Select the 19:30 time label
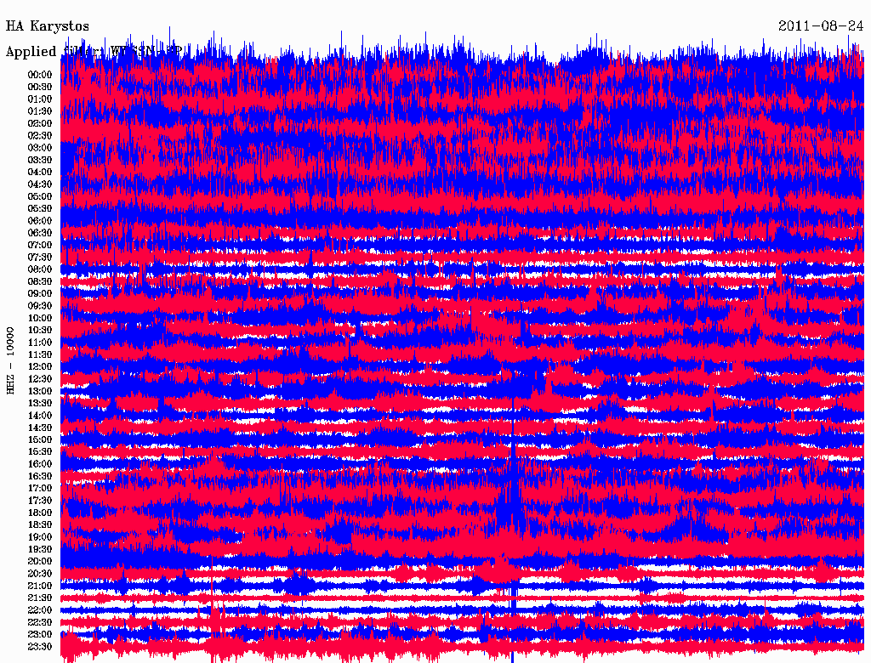Viewport: 871px width, 663px height. point(40,550)
